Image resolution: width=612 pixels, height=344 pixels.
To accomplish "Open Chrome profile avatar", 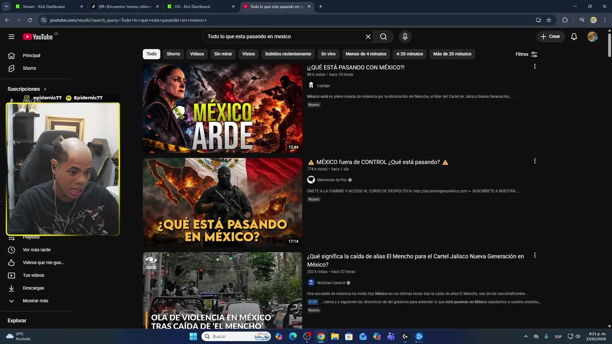I will [593, 20].
